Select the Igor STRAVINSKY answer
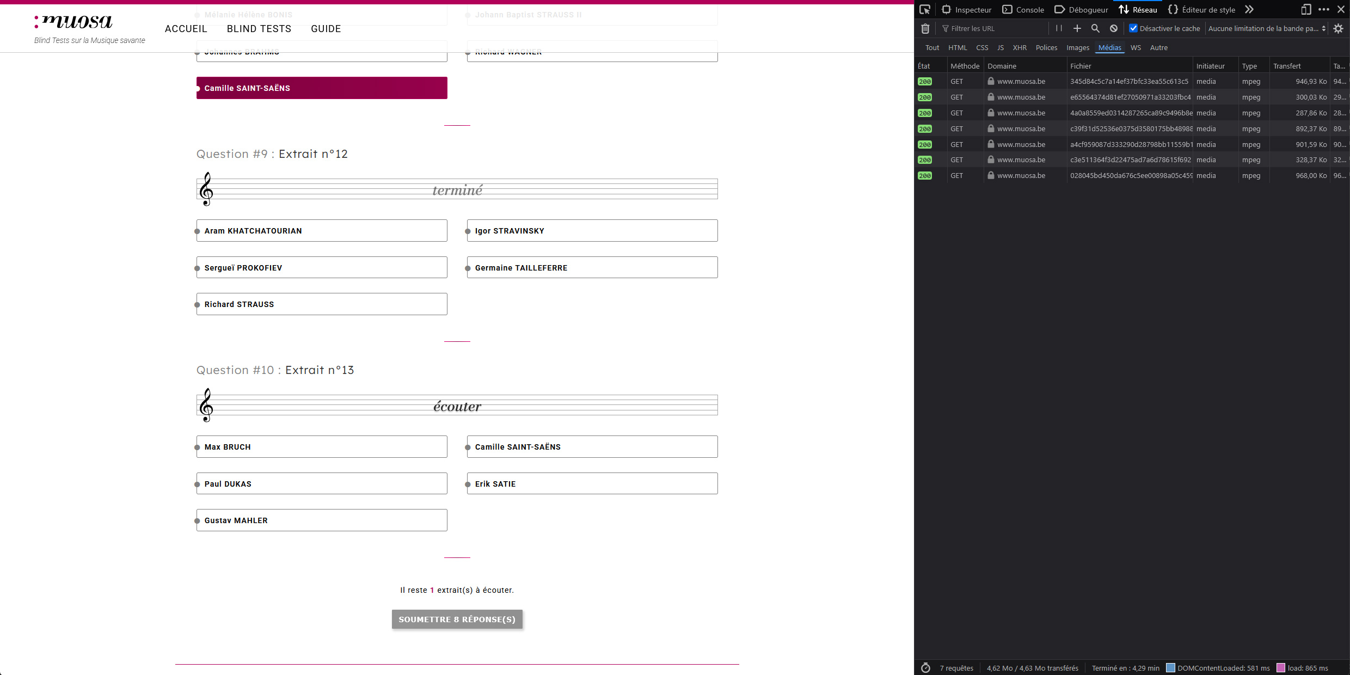 click(592, 230)
